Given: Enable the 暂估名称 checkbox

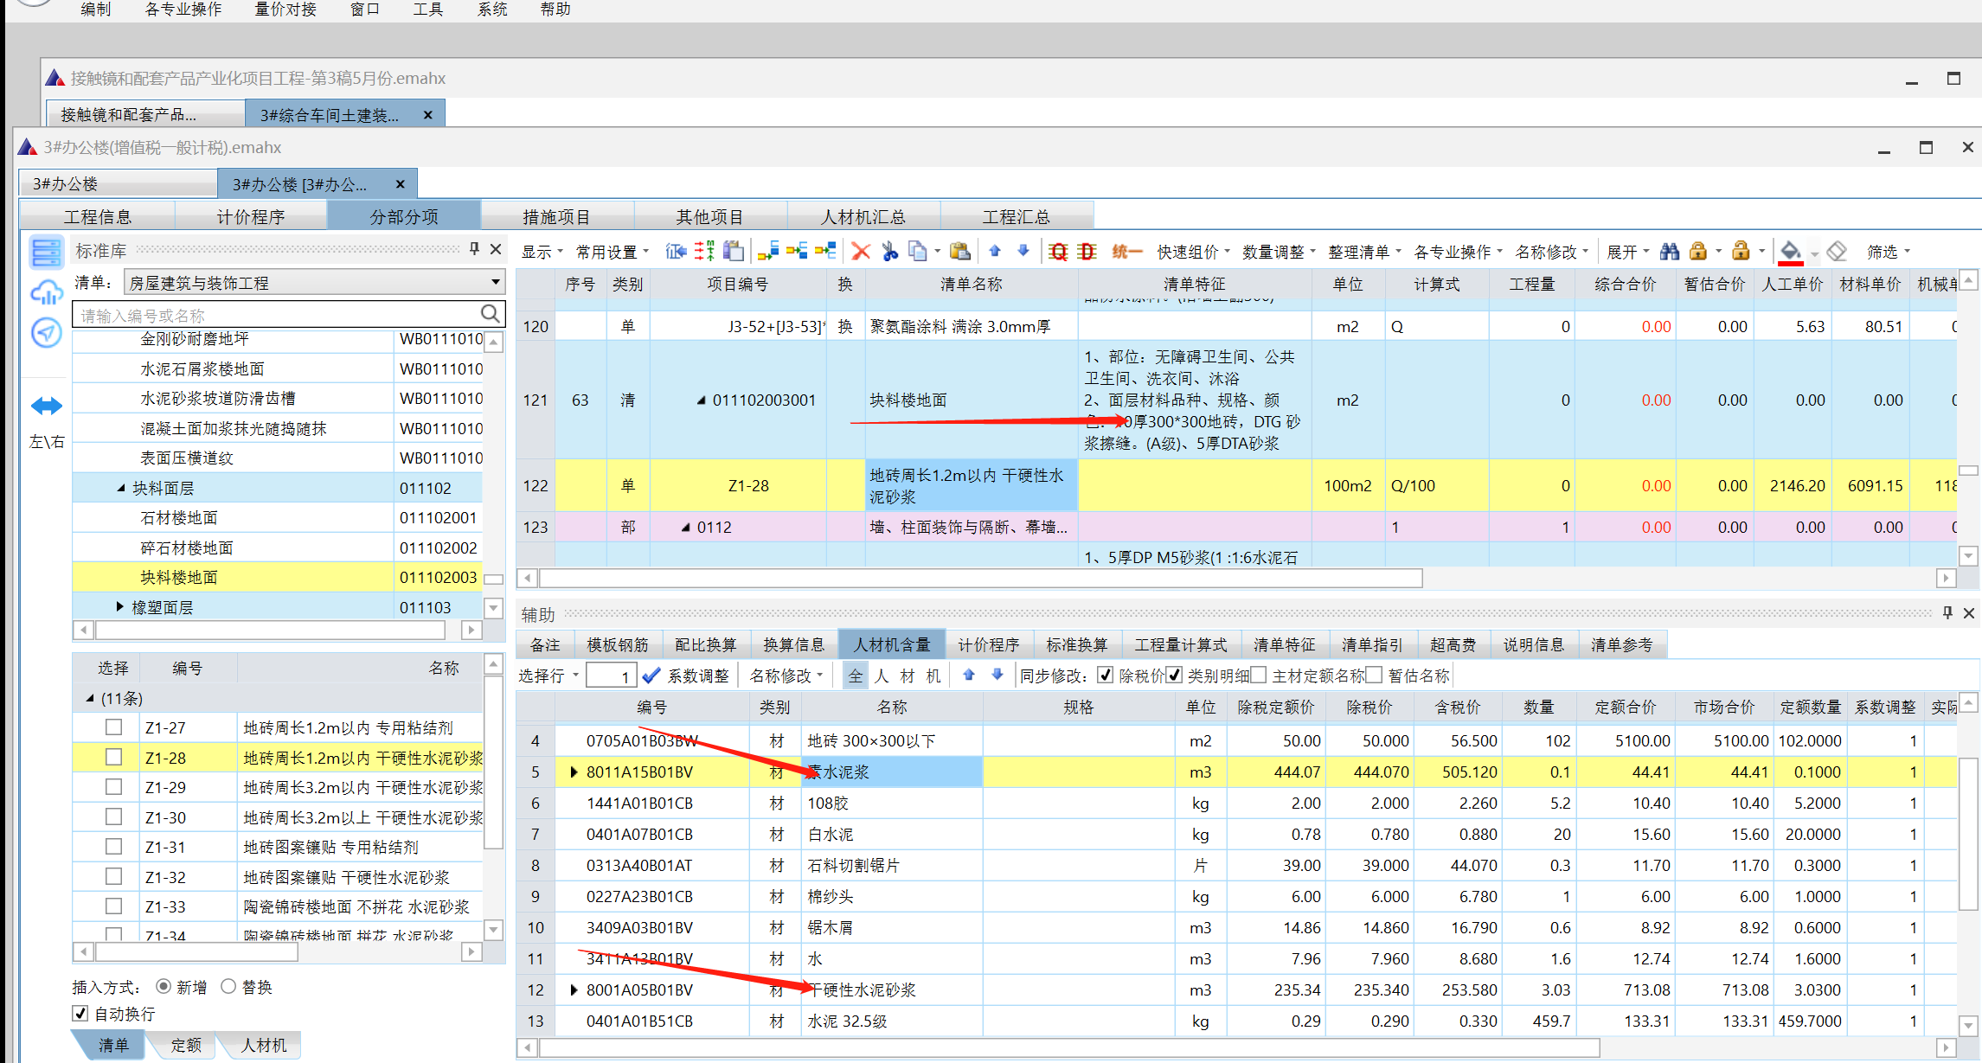Looking at the screenshot, I should (x=1375, y=676).
